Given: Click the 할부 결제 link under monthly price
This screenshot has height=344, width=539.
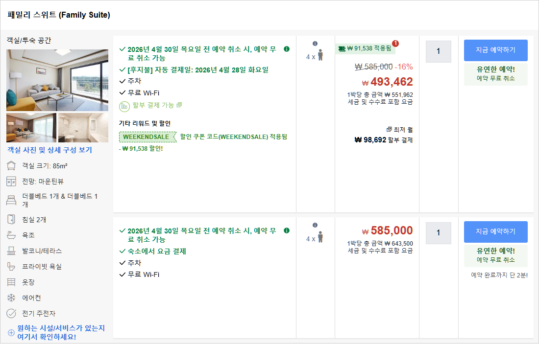Looking at the screenshot, I should pos(400,140).
